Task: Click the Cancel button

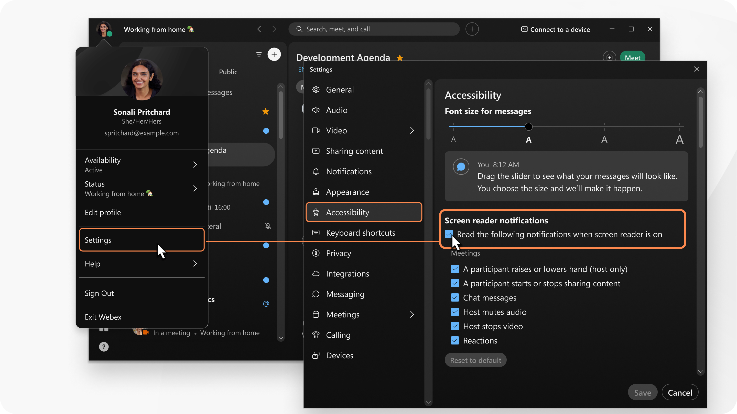Action: click(680, 393)
